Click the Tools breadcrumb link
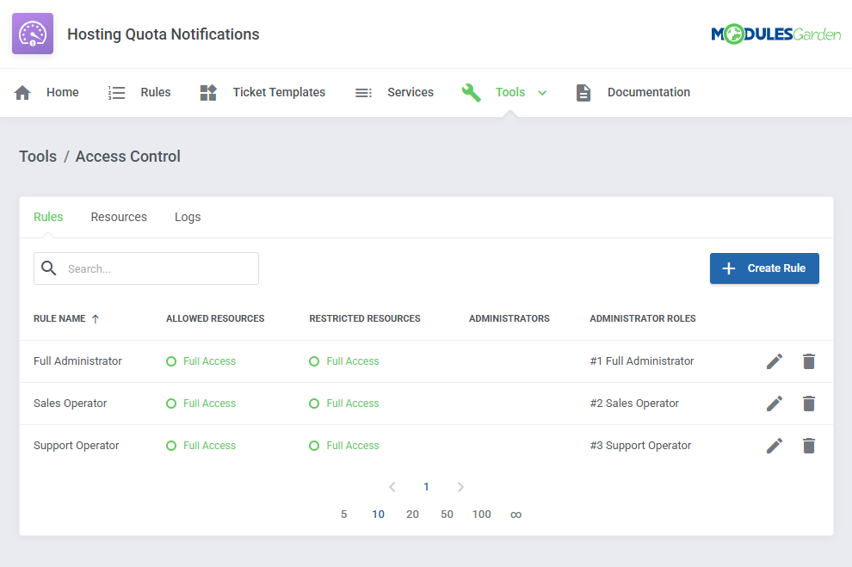 pos(38,157)
